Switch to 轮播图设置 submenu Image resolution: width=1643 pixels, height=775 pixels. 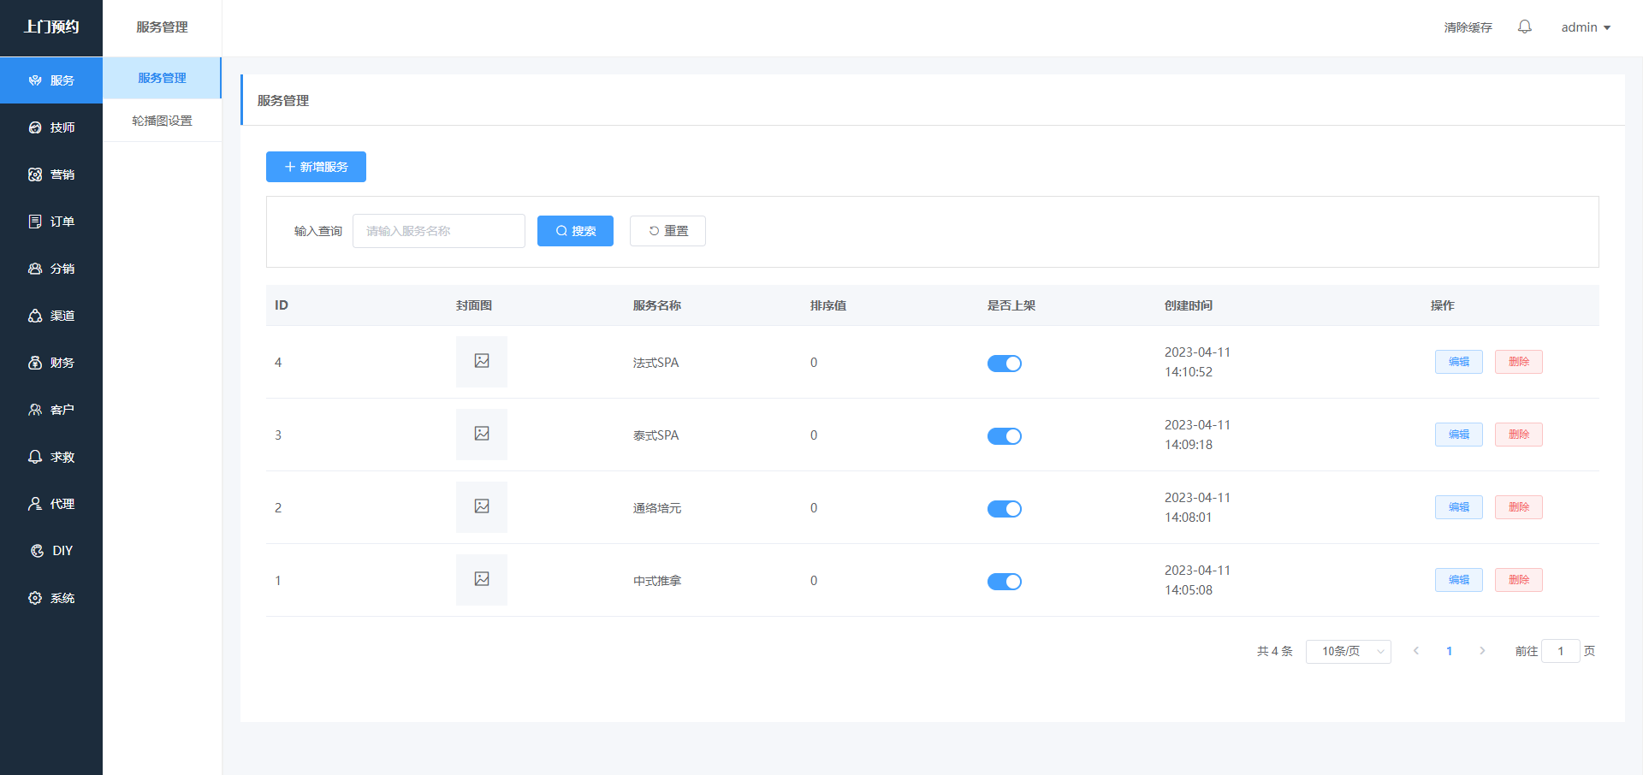pos(162,121)
